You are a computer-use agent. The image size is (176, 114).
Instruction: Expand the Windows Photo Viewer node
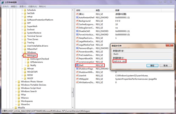click(x=16, y=81)
